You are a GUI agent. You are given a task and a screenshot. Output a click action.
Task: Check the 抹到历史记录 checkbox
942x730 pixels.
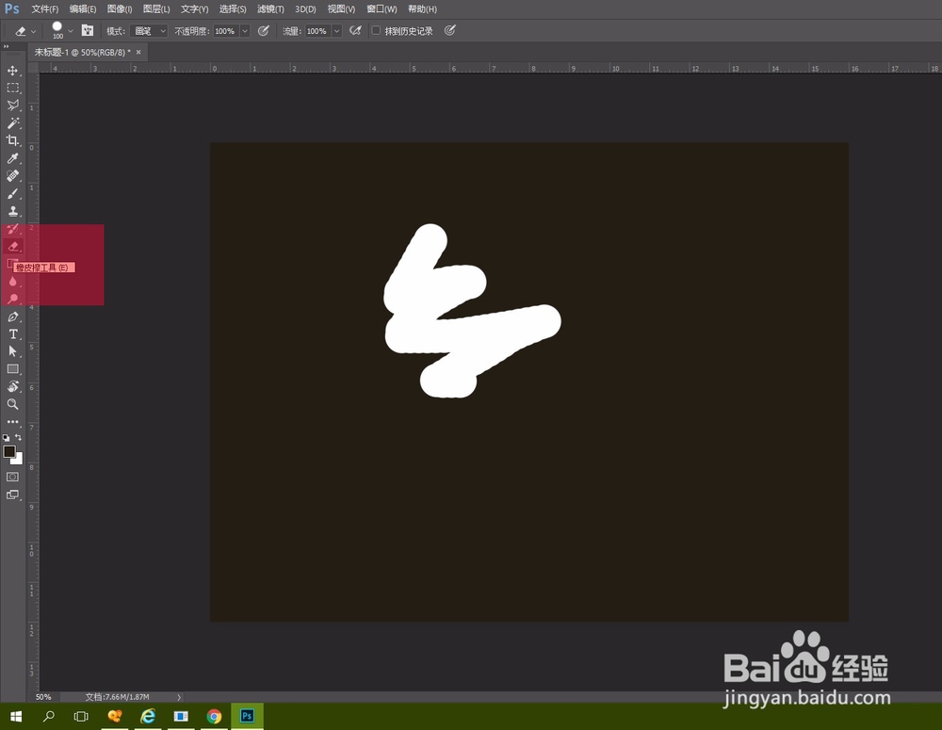(376, 31)
